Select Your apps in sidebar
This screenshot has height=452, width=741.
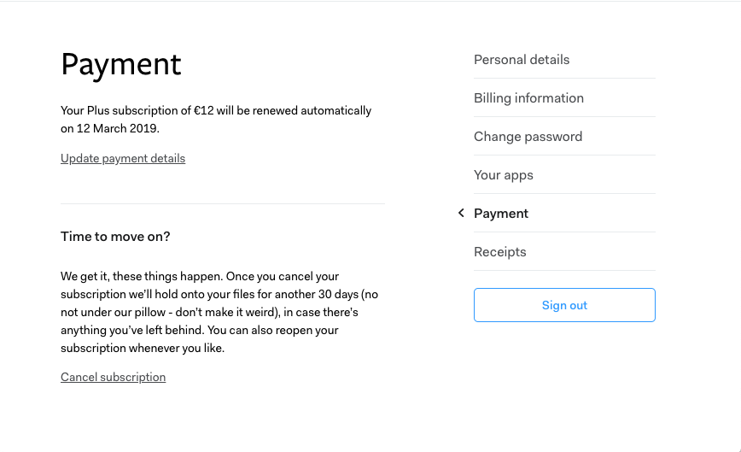(x=504, y=175)
